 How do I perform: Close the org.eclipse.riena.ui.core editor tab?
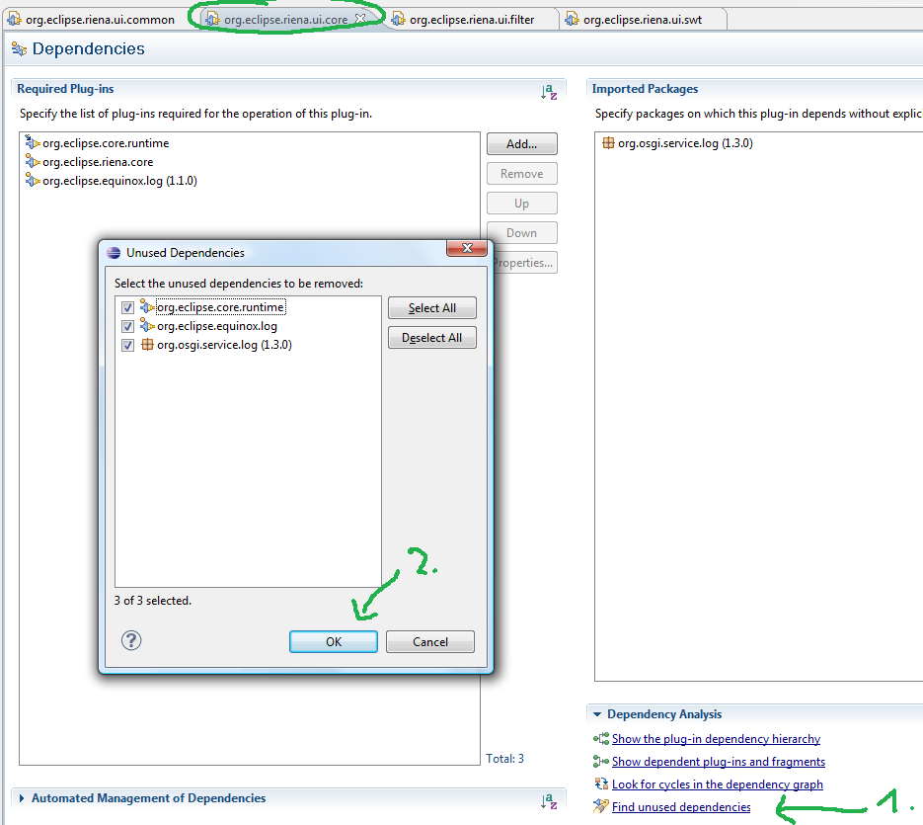[x=360, y=19]
